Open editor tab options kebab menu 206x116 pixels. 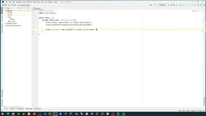[202, 8]
